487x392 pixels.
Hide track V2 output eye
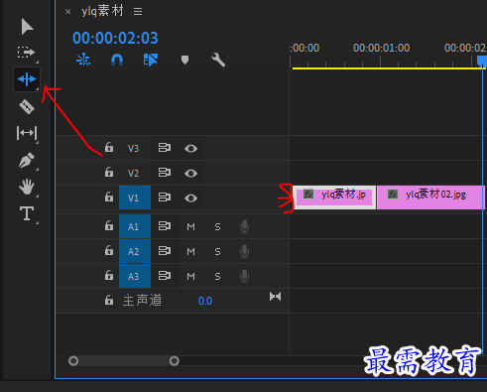click(190, 174)
